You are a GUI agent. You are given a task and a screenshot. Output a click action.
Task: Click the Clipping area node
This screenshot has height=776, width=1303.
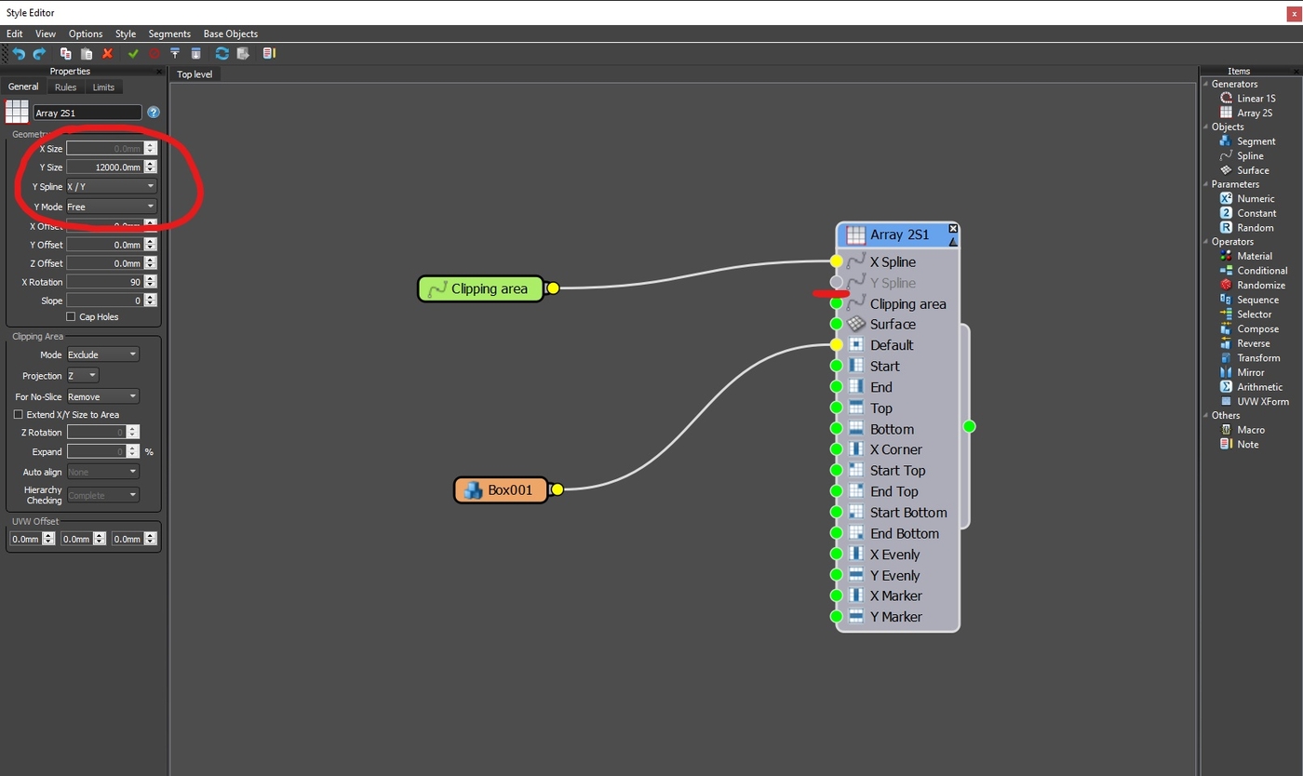(480, 288)
